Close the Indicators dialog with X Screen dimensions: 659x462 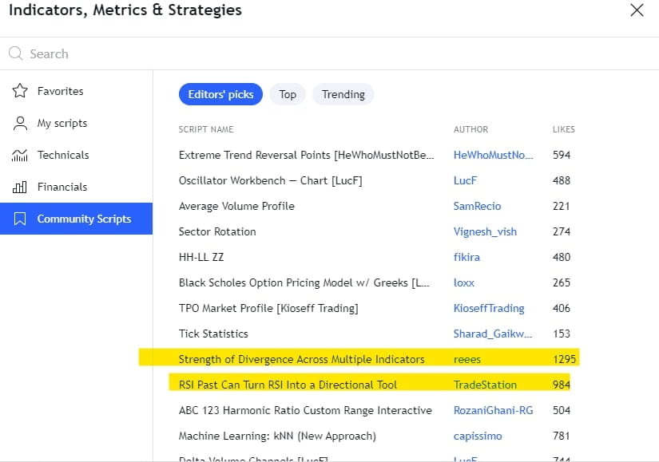coord(637,10)
